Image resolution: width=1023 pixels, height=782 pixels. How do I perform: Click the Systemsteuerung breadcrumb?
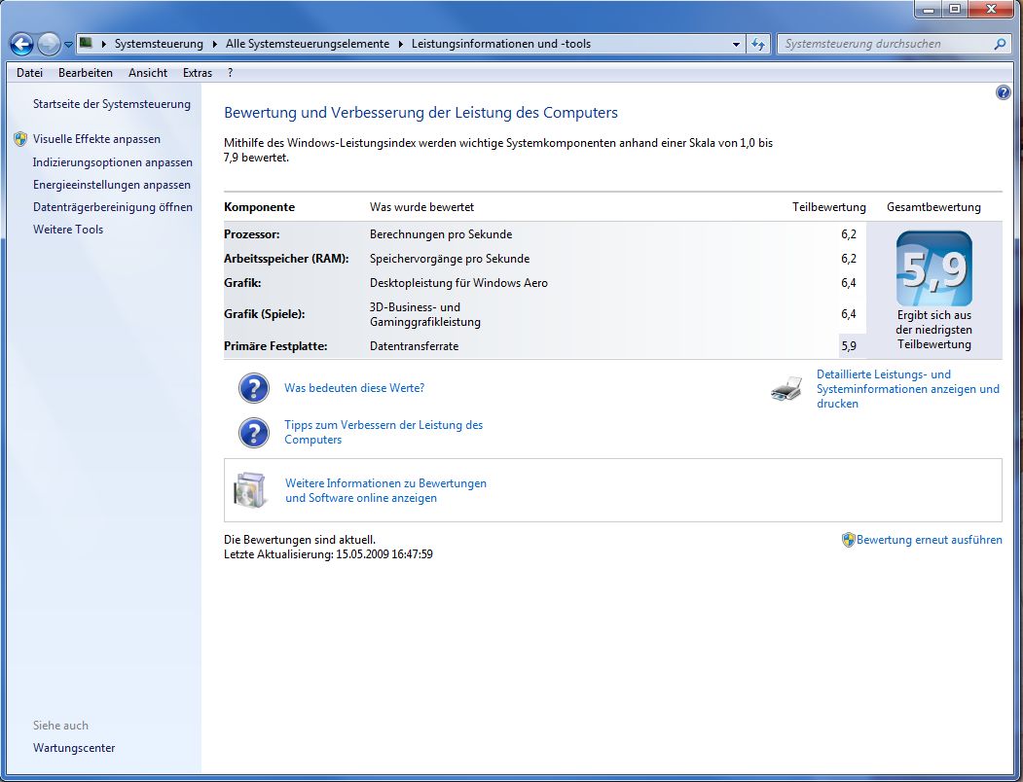[x=159, y=44]
